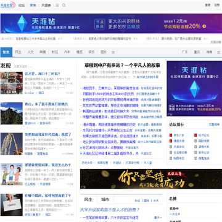This screenshot has height=222, width=222.
Task: Click the 天涯钻 tag below the news list
Action: tap(117, 163)
